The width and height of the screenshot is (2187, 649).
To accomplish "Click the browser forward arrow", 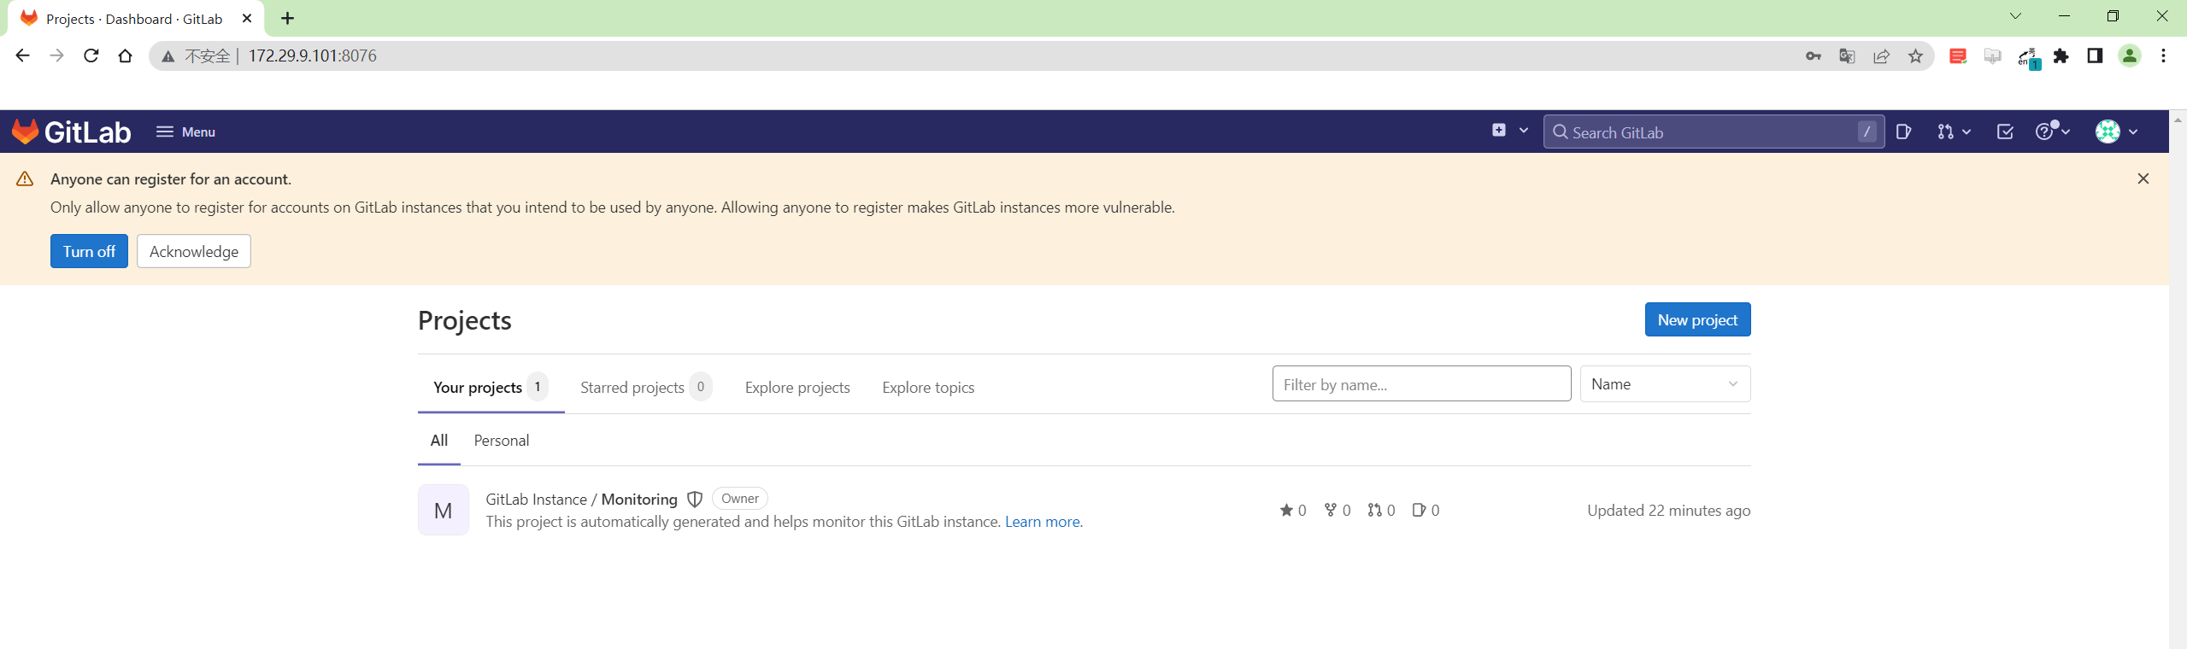I will coord(56,56).
